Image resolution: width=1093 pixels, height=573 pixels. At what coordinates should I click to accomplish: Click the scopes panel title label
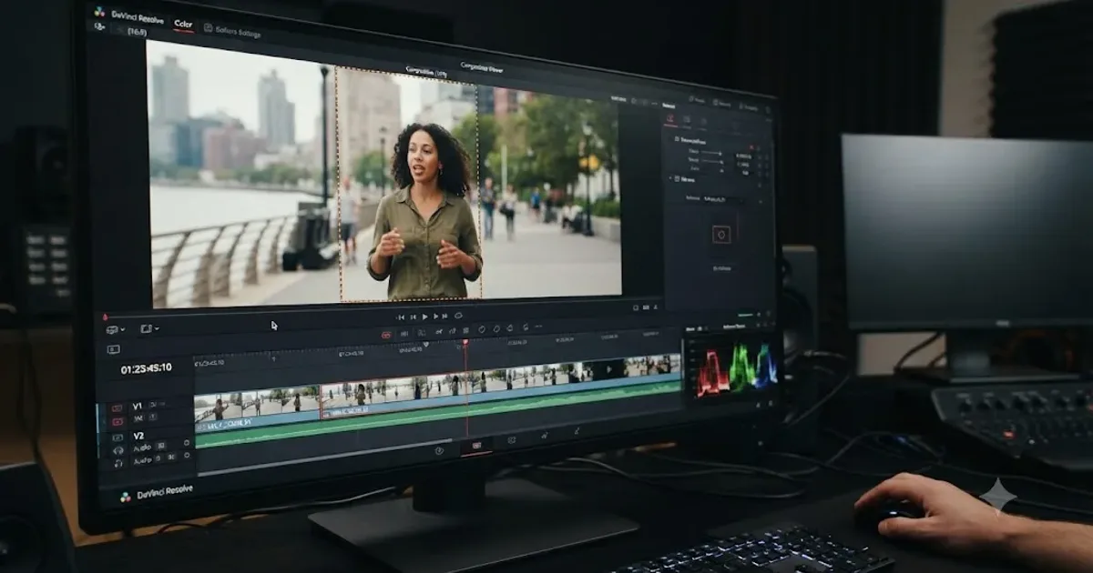[x=734, y=327]
